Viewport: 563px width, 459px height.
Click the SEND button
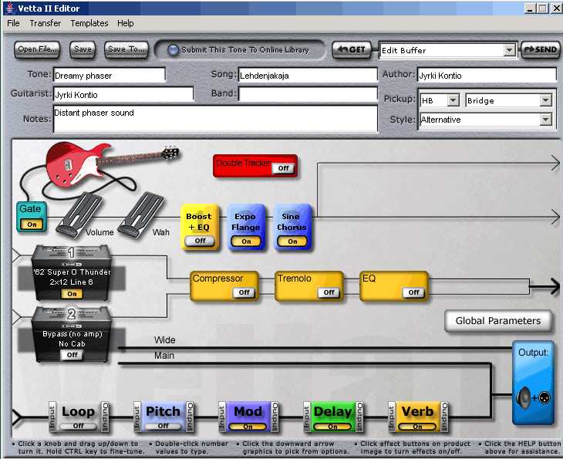(541, 50)
